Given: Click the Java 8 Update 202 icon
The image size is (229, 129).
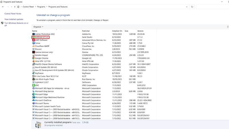Looking at the screenshot, I should [33, 67].
